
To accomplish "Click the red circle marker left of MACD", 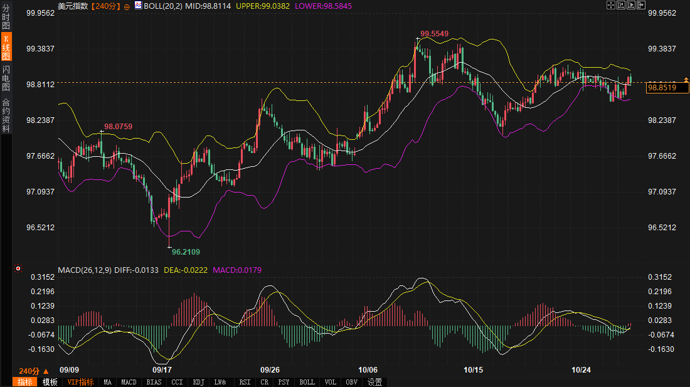I will pos(18,269).
